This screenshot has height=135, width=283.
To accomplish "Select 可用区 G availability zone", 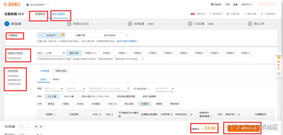I will point(122,53).
